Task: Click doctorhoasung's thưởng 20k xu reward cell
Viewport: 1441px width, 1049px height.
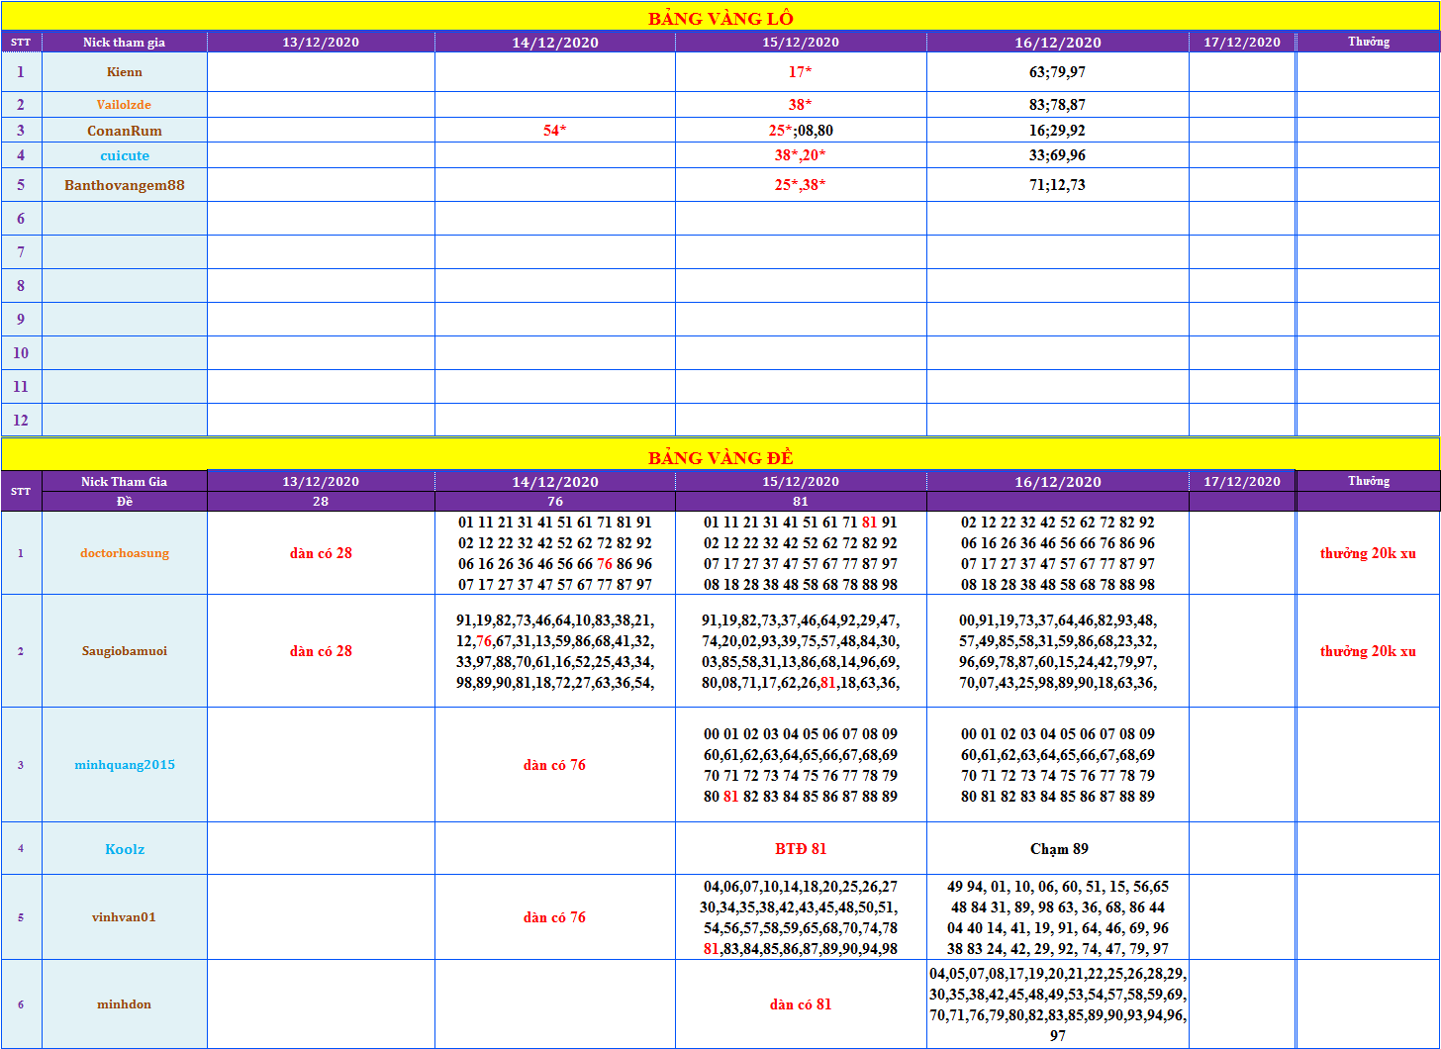Action: coord(1368,553)
